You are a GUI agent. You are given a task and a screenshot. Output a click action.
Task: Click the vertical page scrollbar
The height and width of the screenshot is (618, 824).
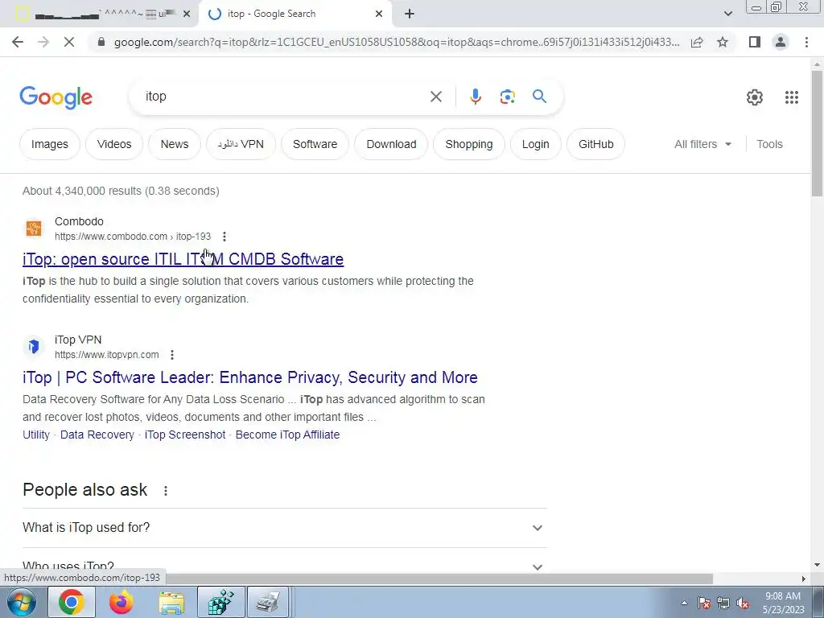817,134
